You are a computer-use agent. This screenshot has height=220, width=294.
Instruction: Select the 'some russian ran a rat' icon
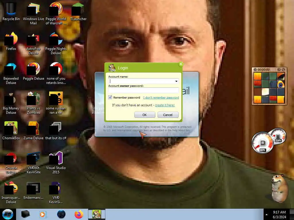click(x=56, y=103)
